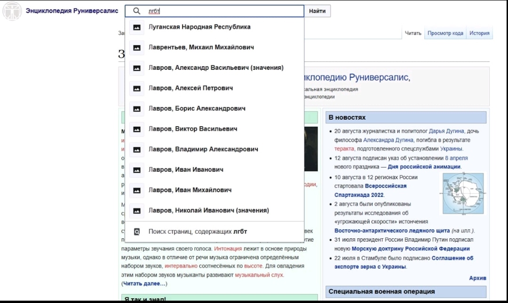Open the Дарья Дугина link
The width and height of the screenshot is (508, 303).
[446, 131]
